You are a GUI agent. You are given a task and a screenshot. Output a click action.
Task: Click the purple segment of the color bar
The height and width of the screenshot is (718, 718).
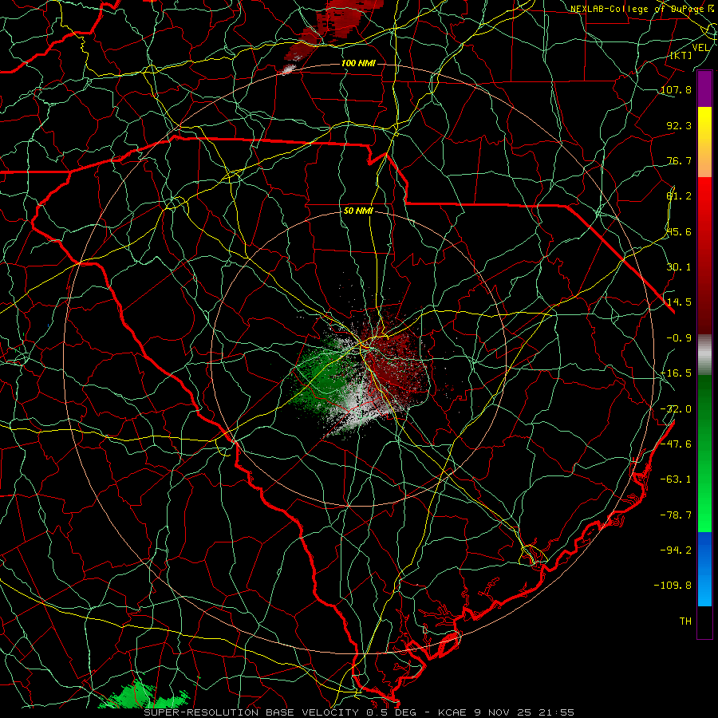pos(704,89)
